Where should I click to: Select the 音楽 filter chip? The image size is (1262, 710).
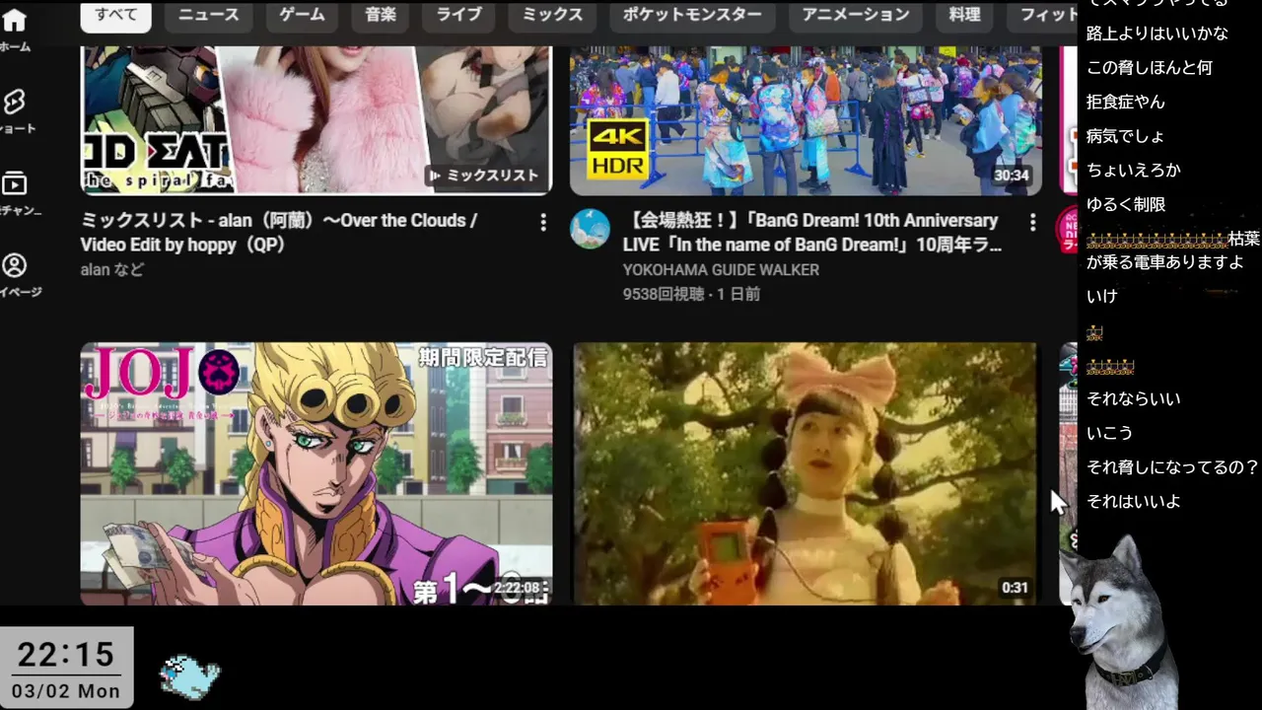coord(381,15)
